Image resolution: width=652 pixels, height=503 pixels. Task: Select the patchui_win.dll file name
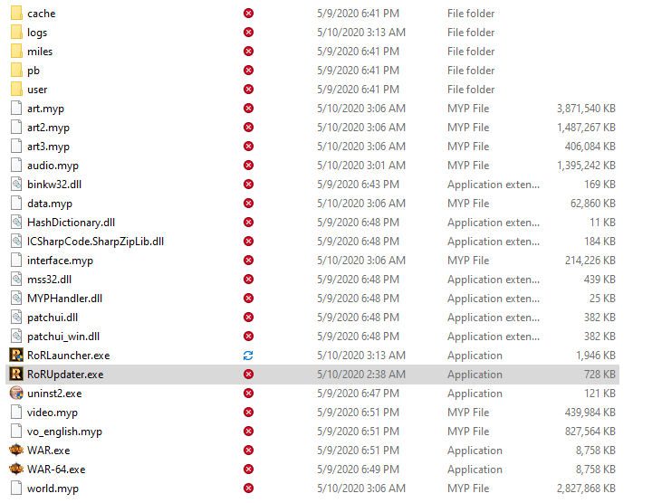(x=63, y=337)
